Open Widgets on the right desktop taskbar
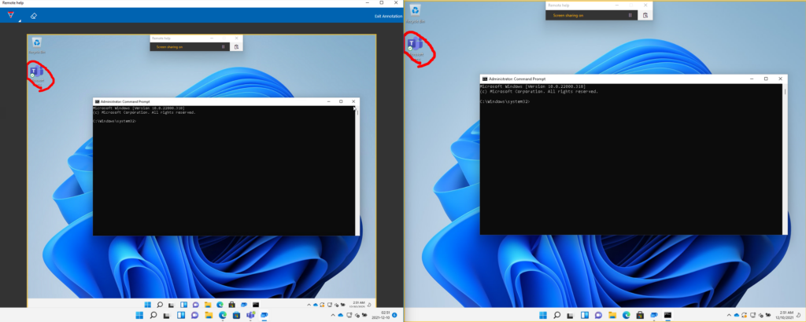Image resolution: width=806 pixels, height=322 pixels. (585, 316)
